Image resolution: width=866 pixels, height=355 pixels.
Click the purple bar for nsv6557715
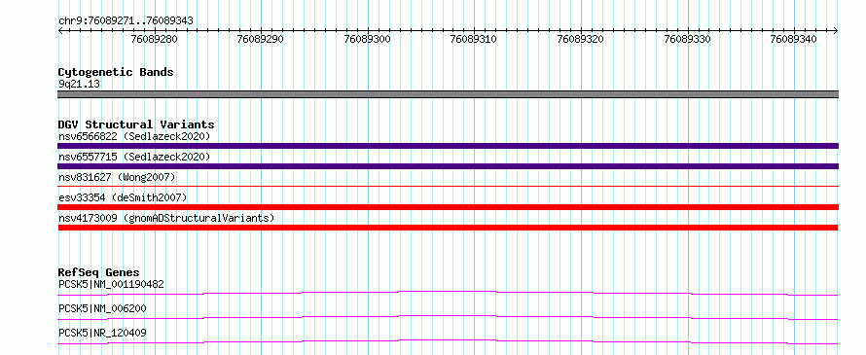point(448,166)
